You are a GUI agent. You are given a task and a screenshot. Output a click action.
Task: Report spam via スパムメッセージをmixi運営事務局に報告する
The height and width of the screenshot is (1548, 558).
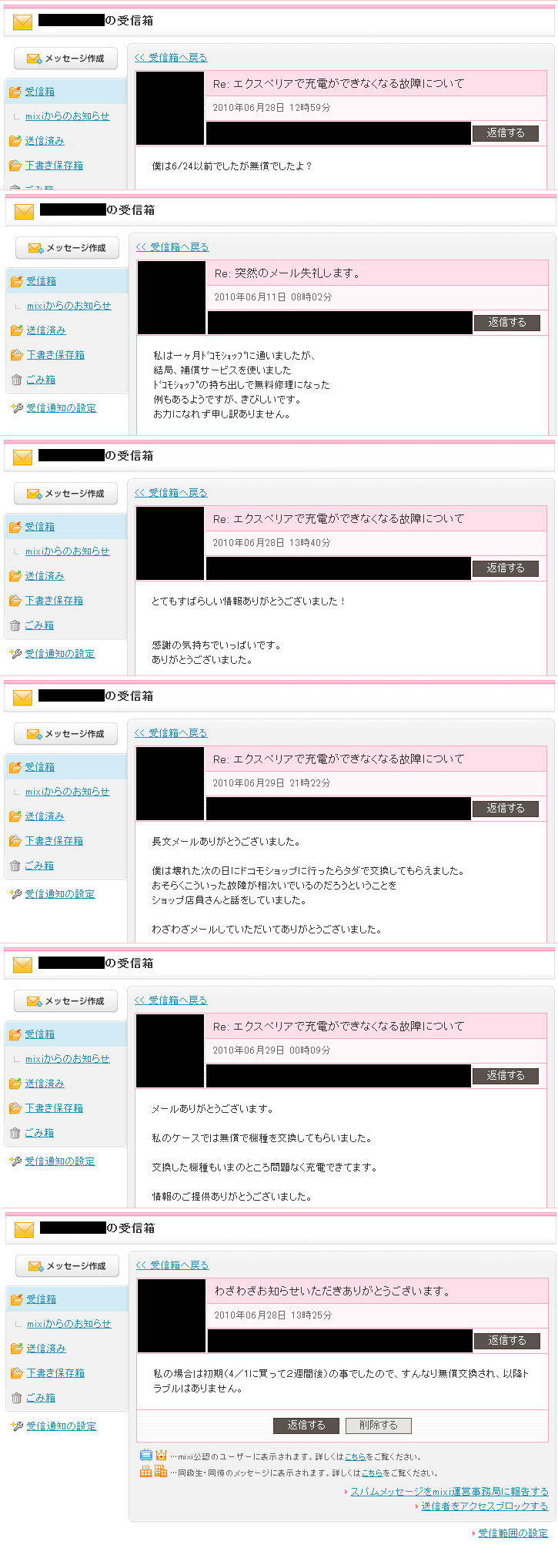point(449,1492)
